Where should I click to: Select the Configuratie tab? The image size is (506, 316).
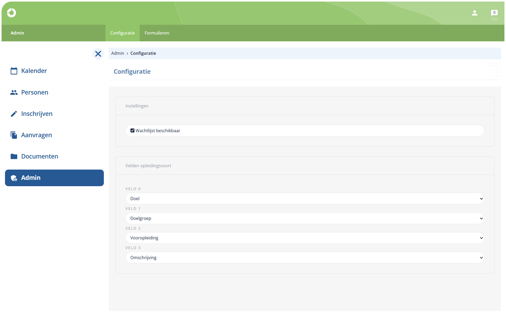pyautogui.click(x=123, y=33)
